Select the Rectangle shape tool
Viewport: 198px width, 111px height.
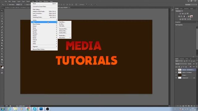[2, 57]
